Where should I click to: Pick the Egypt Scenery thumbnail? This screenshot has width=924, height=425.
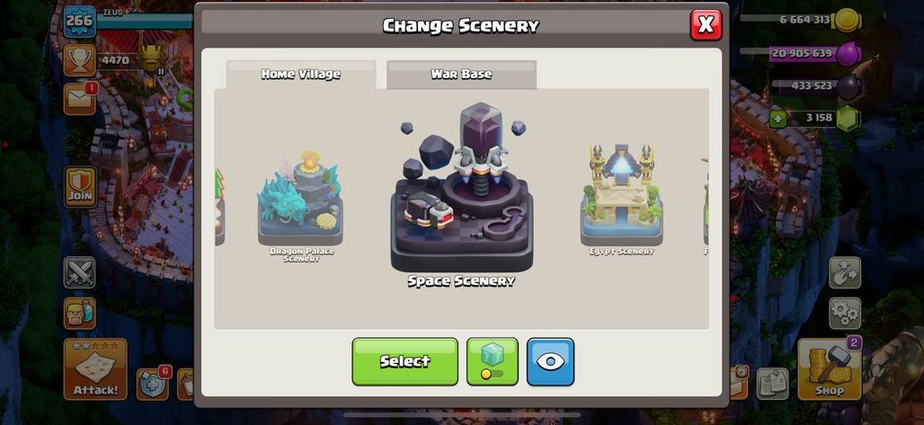click(621, 199)
